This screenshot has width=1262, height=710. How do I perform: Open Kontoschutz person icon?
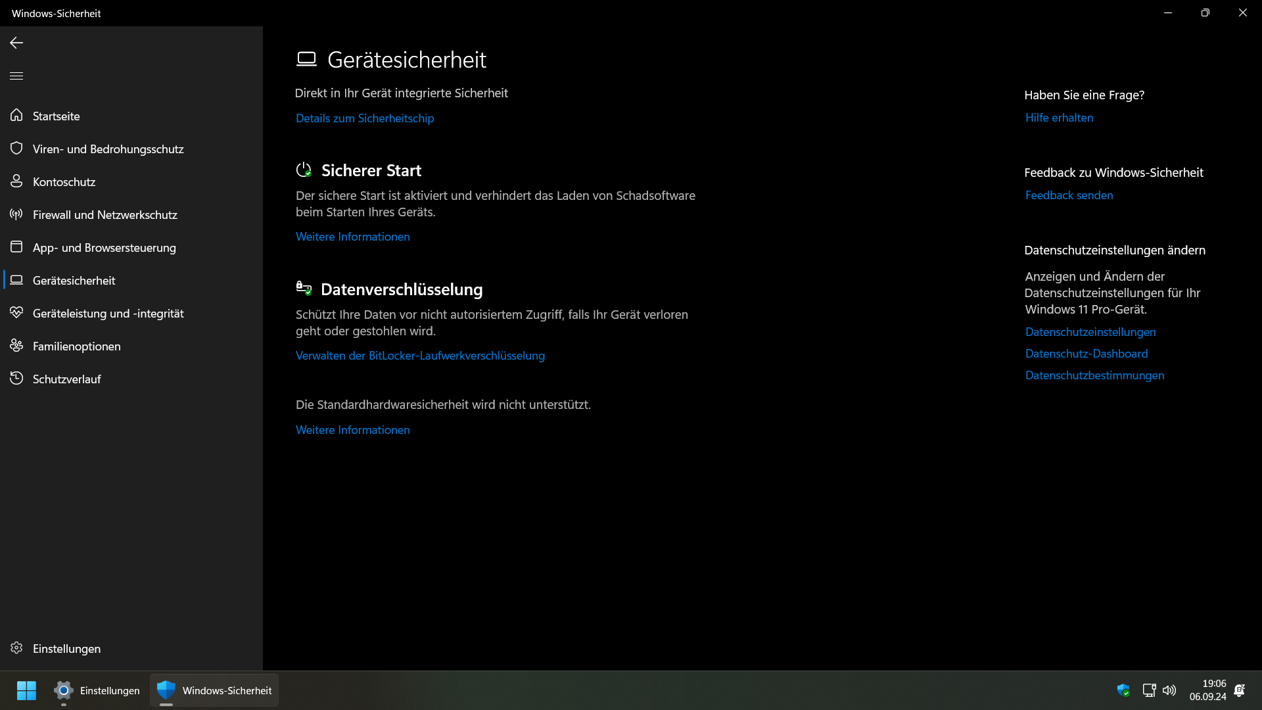coord(16,181)
